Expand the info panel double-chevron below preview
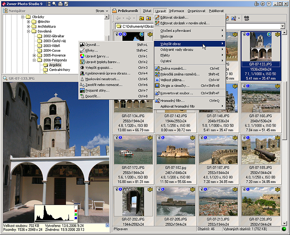 point(107,225)
